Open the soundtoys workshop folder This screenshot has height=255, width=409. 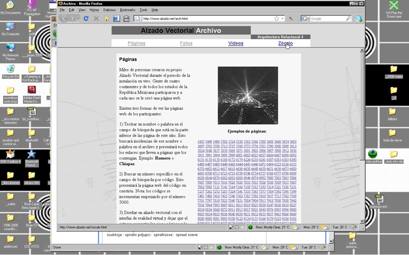10,95
